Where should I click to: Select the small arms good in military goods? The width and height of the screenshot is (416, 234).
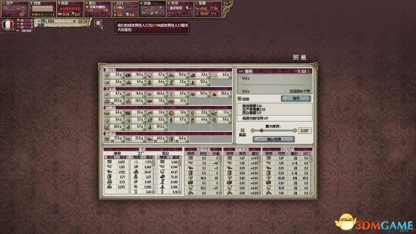click(136, 138)
